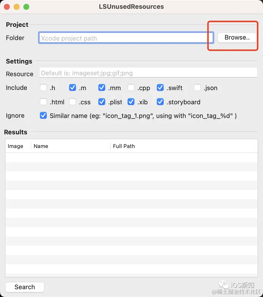Enable the .h include checkbox

(x=43, y=88)
